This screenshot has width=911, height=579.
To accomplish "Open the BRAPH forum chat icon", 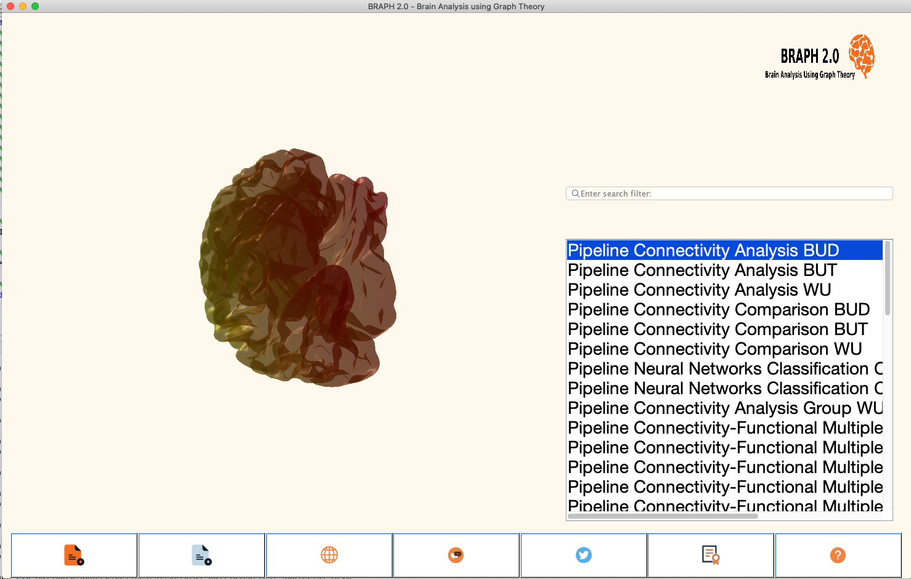I will click(456, 554).
